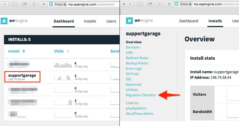Image resolution: width=239 pixels, height=126 pixels.
Task: Click the right browser address bar URL
Action: 216,4
